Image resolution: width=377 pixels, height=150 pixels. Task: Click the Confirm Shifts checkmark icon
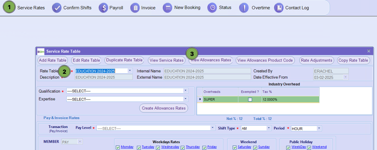click(57, 8)
